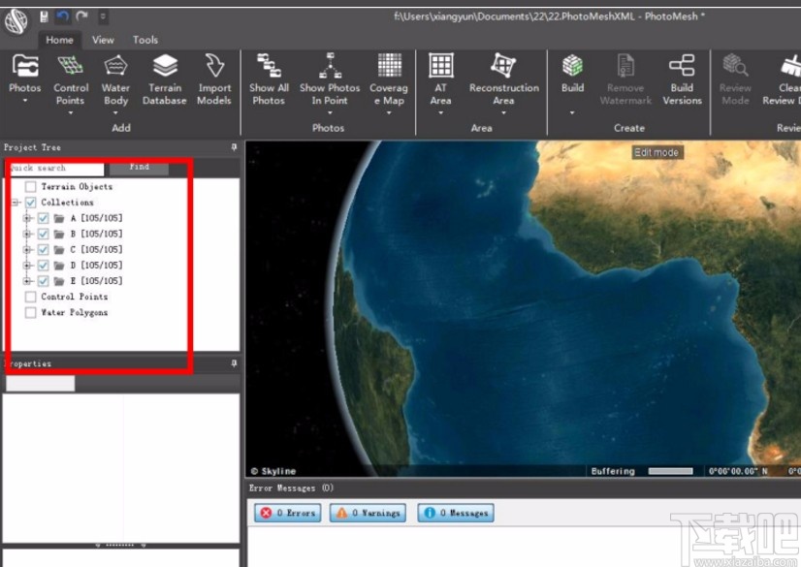Uncheck collection A checkbox

(x=43, y=218)
